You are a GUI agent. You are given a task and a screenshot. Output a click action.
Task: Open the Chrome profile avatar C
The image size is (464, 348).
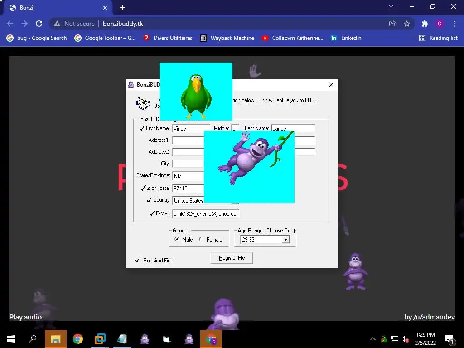440,24
